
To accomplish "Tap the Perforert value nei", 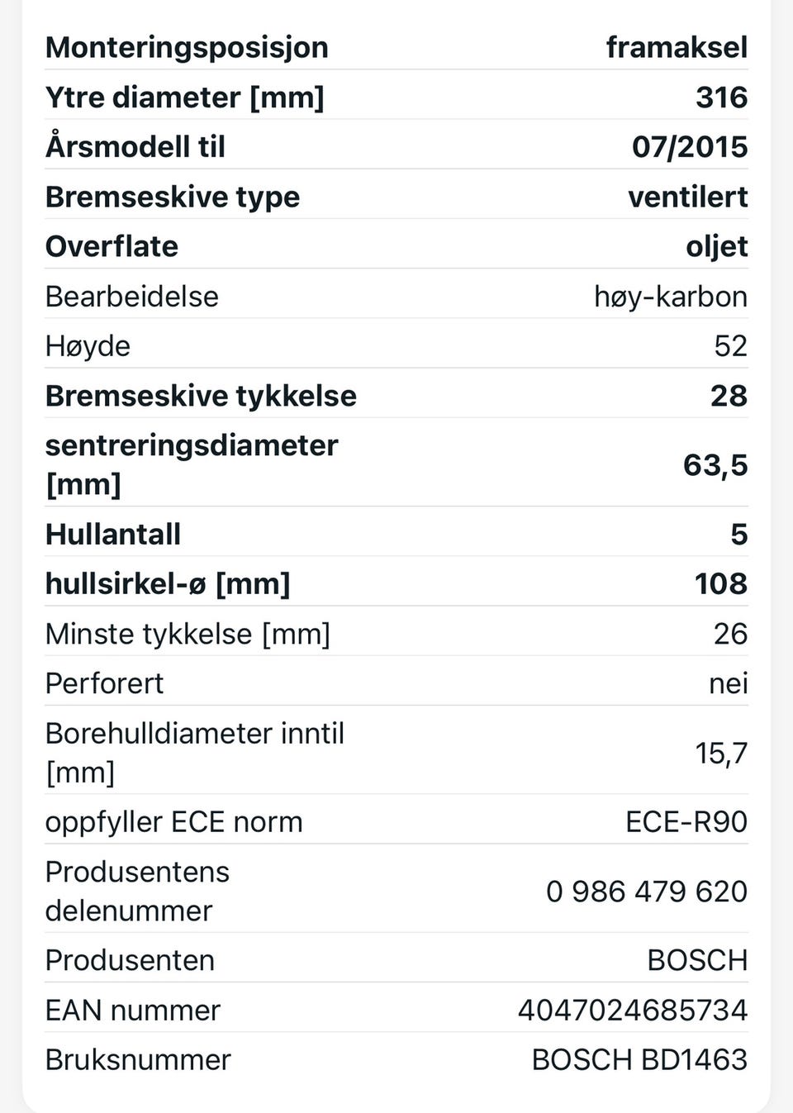I will pos(728,683).
